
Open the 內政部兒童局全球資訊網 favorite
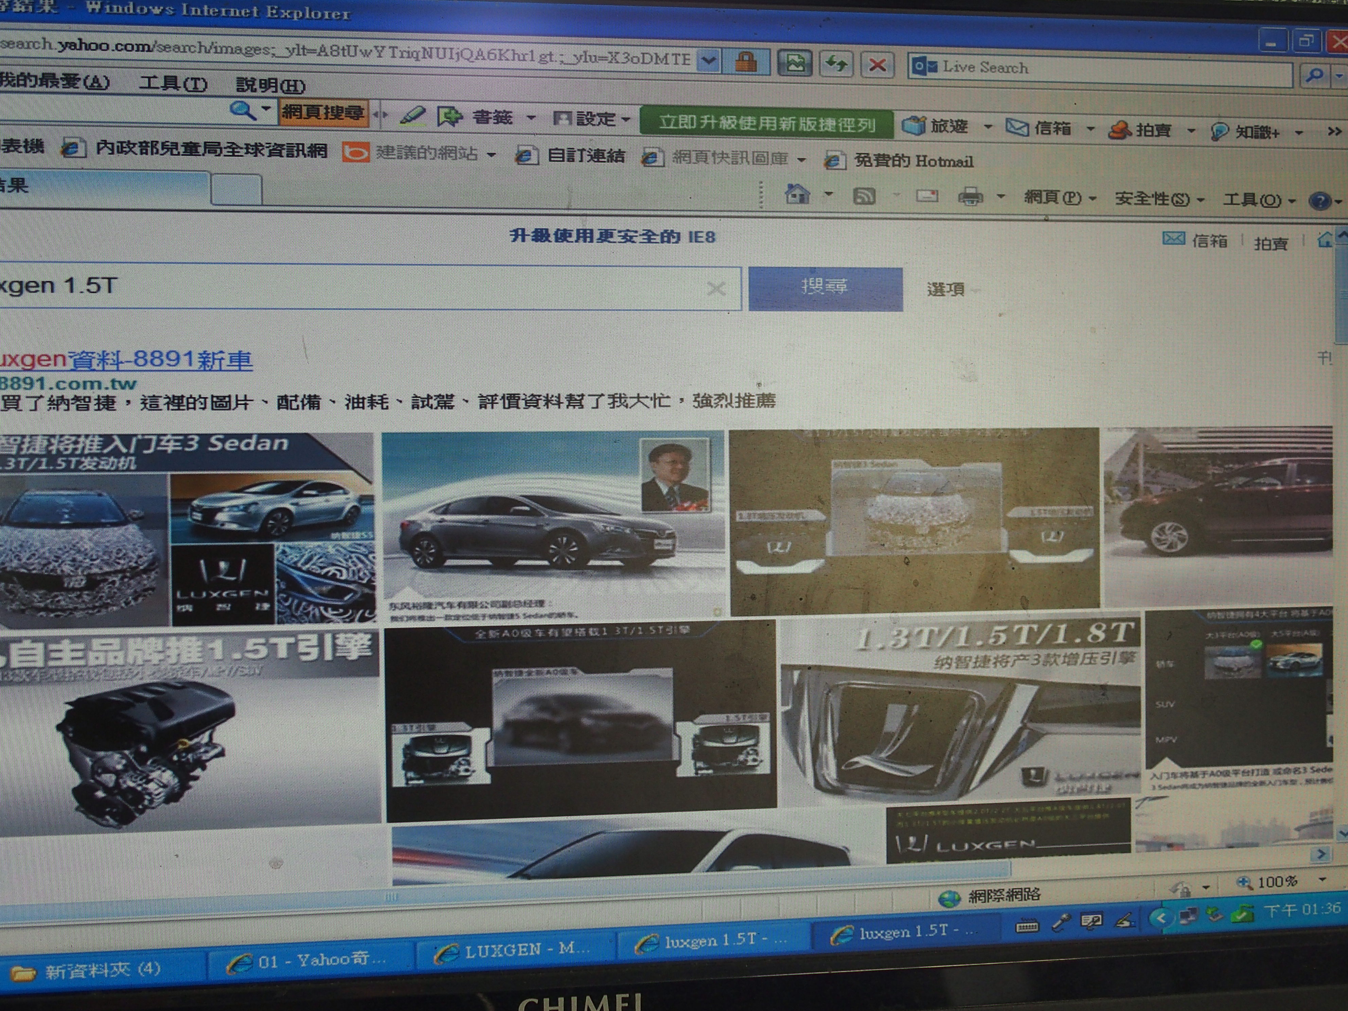tap(194, 149)
